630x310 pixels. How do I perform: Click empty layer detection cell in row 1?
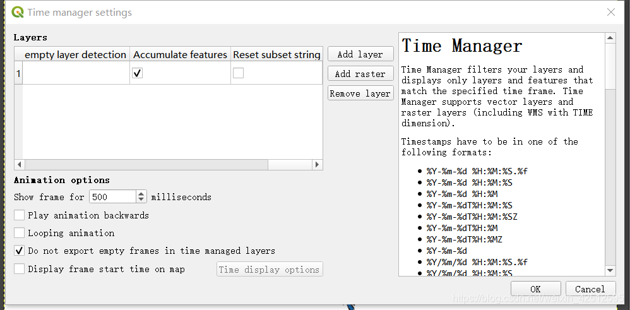[76, 73]
